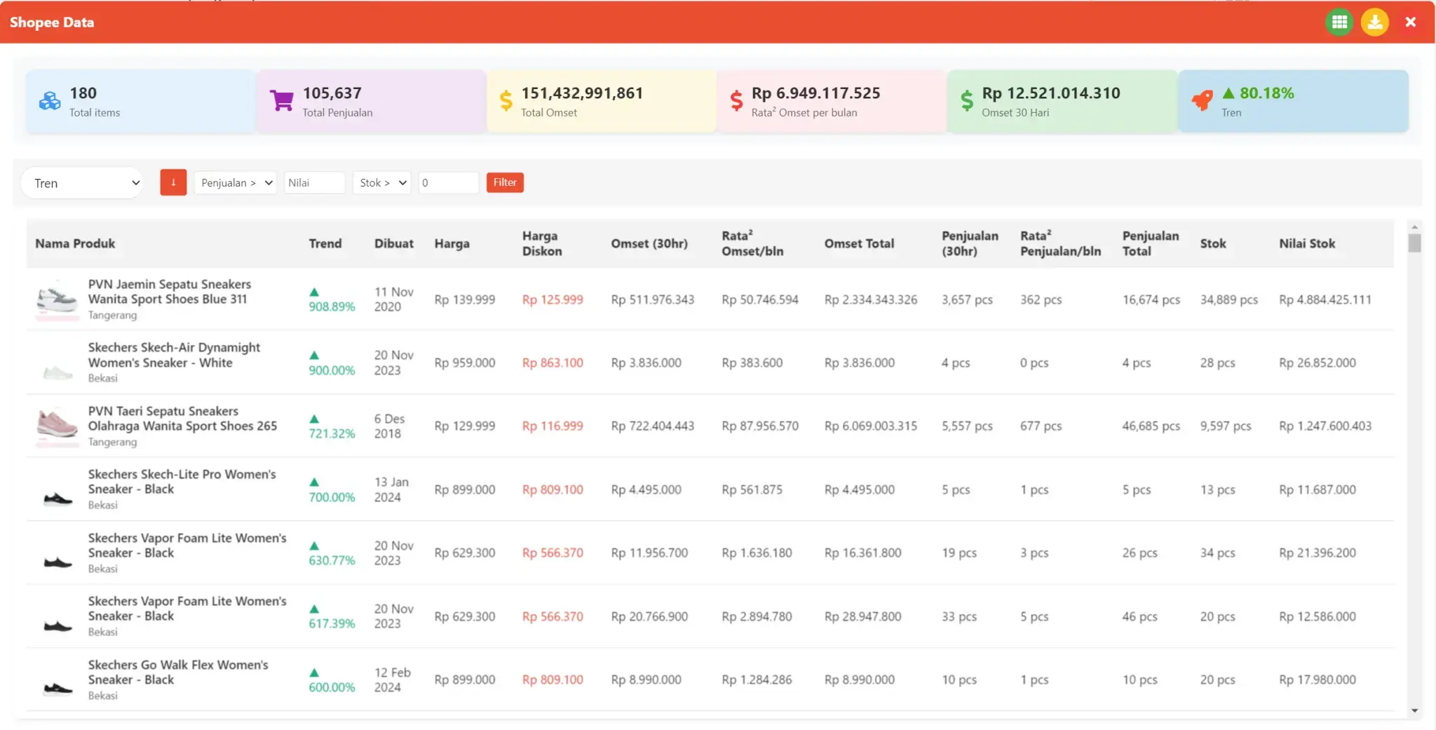Sort by Omset Total column header
This screenshot has height=730, width=1436.
[x=859, y=243]
